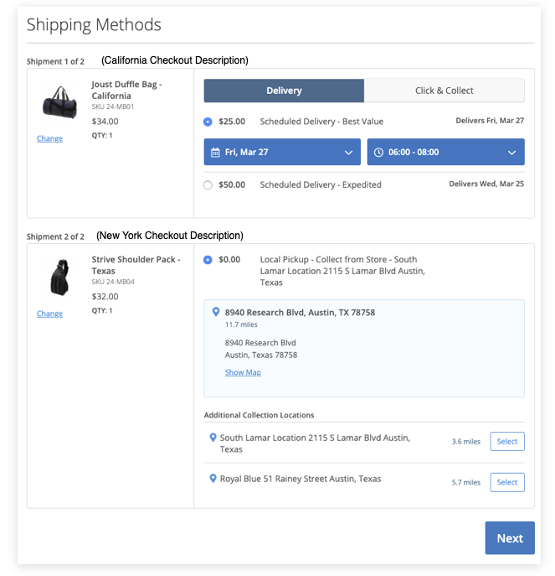Screen dimensions: 555x576
Task: Open the delivery date dropdown Fri, Mar 27
Action: (282, 153)
